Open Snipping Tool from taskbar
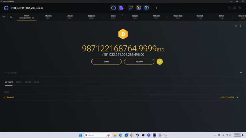Image resolution: width=246 pixels, height=138 pixels. (x=166, y=135)
